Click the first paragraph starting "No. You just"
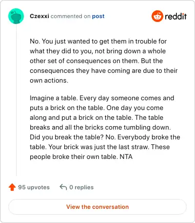Viewport: 195px width, 223px height. (103, 61)
